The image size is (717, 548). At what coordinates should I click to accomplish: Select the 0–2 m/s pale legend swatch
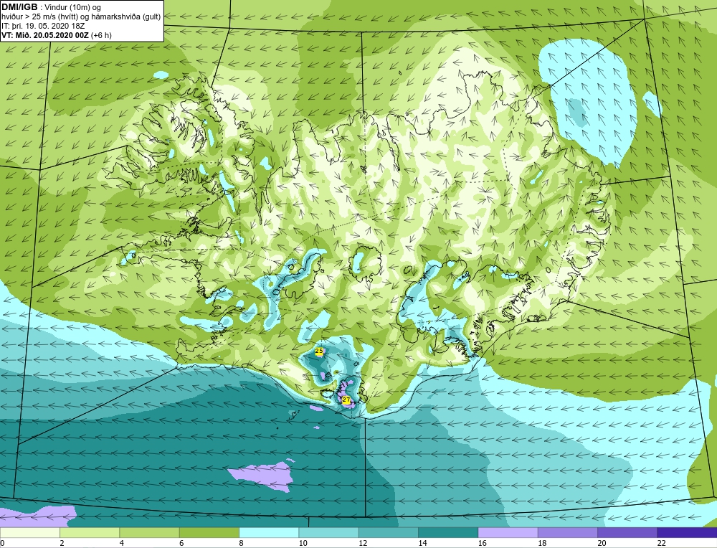point(29,532)
